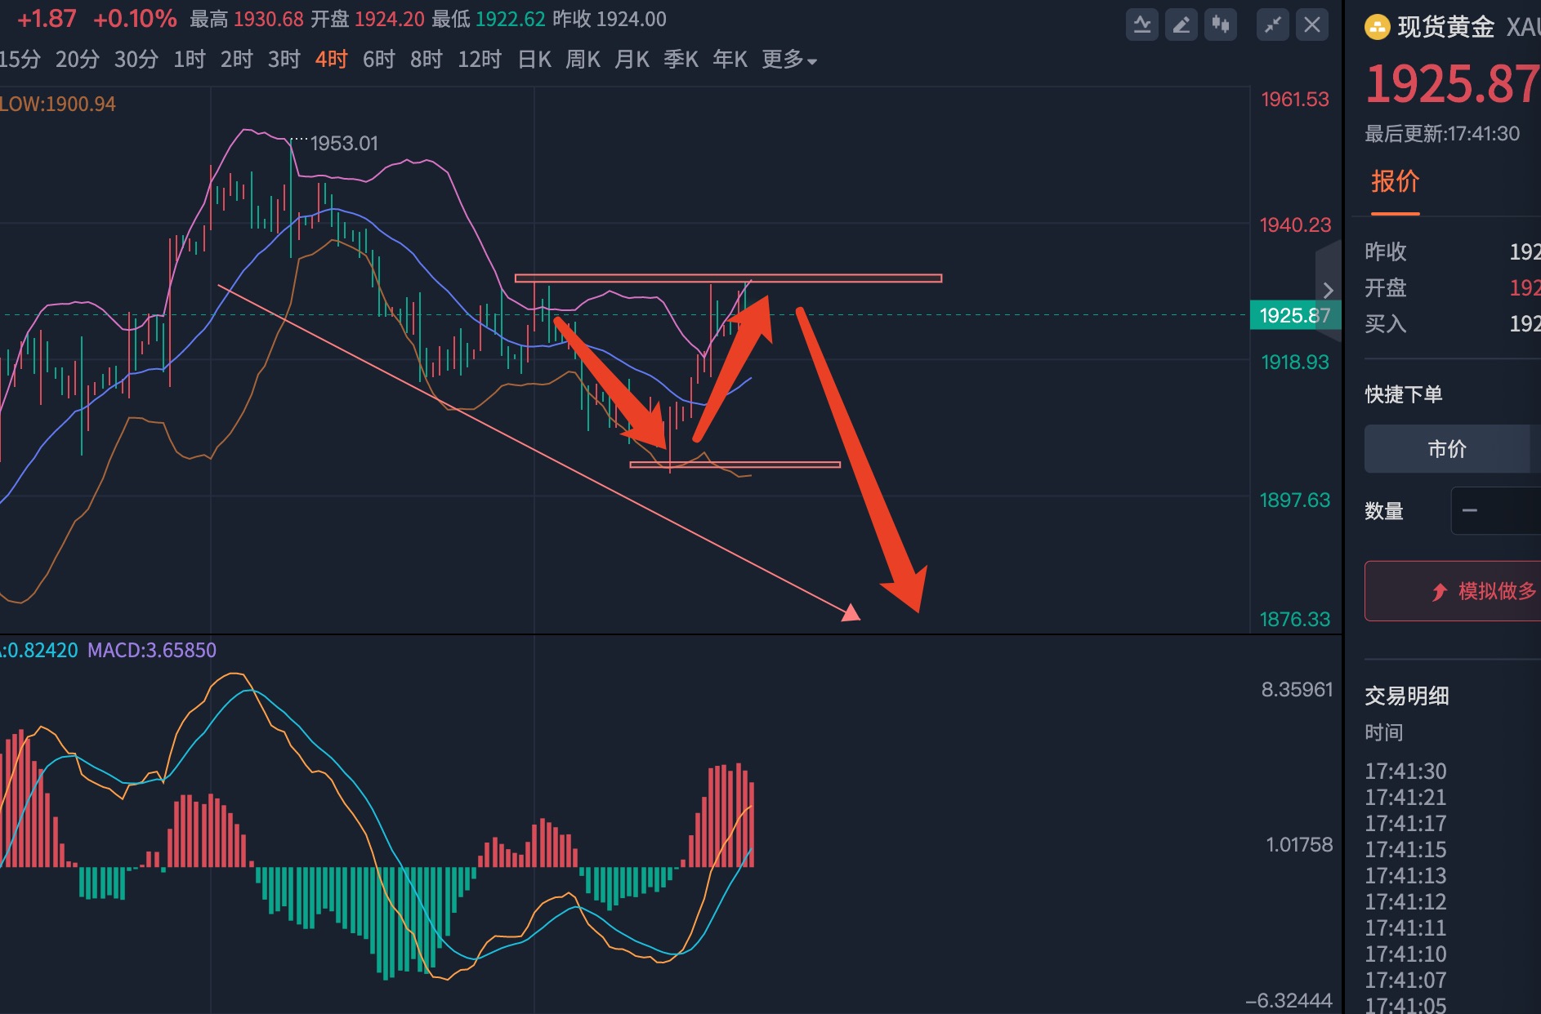The image size is (1541, 1014).
Task: Click the 1876.33 axis value
Action: (1295, 620)
